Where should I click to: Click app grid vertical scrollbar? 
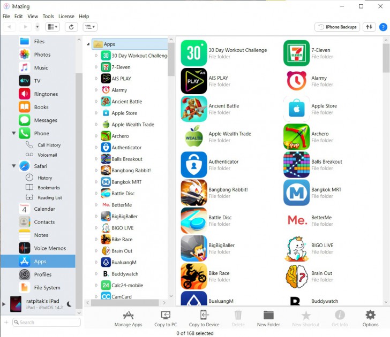pyautogui.click(x=386, y=57)
